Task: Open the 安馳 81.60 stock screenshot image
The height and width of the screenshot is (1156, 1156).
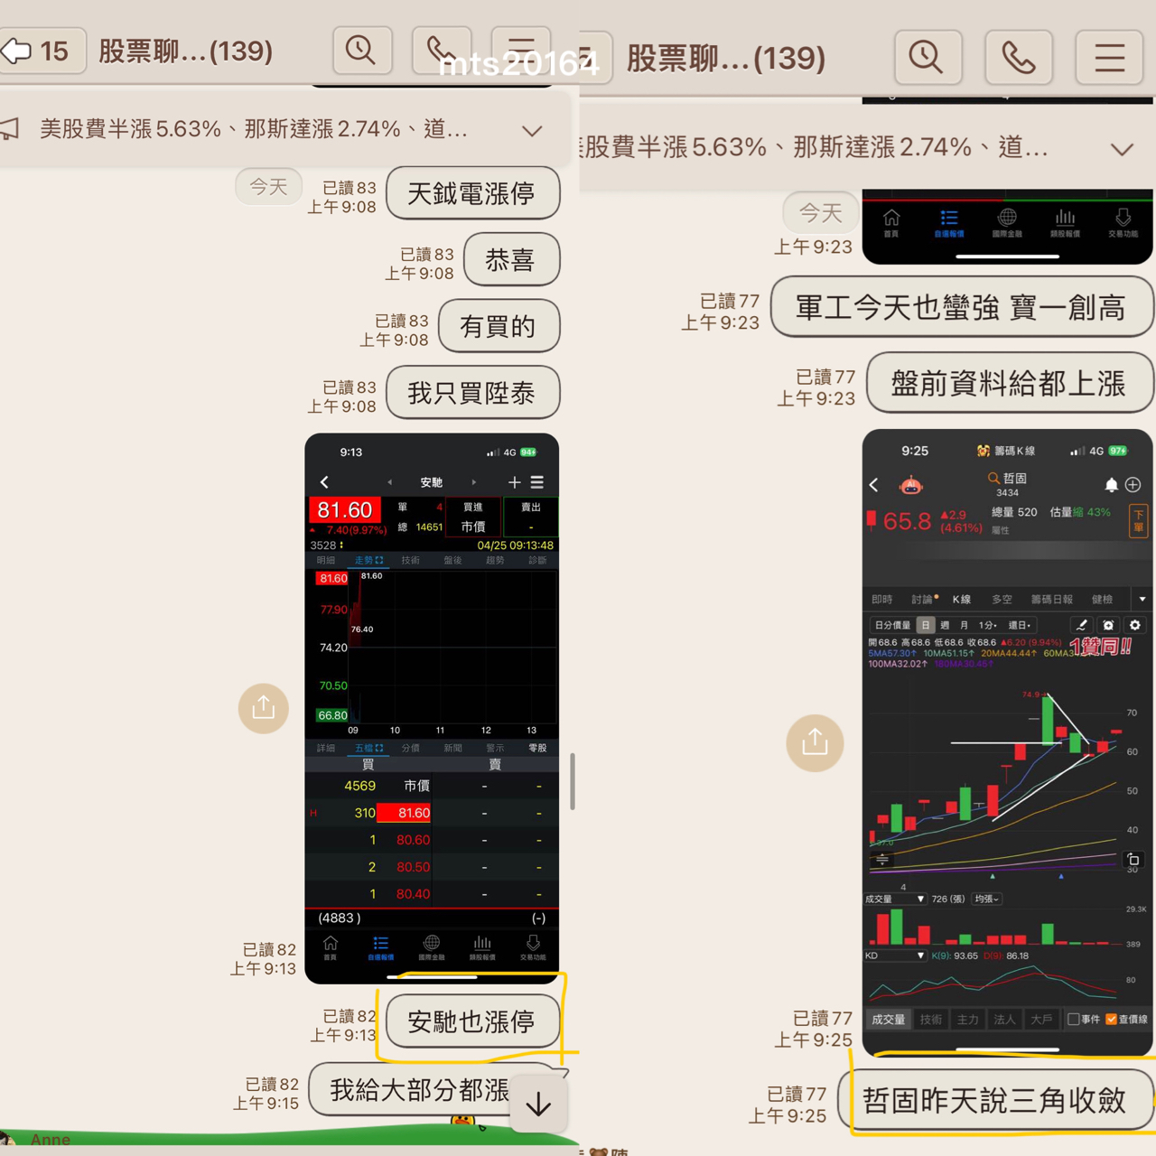Action: click(x=432, y=708)
